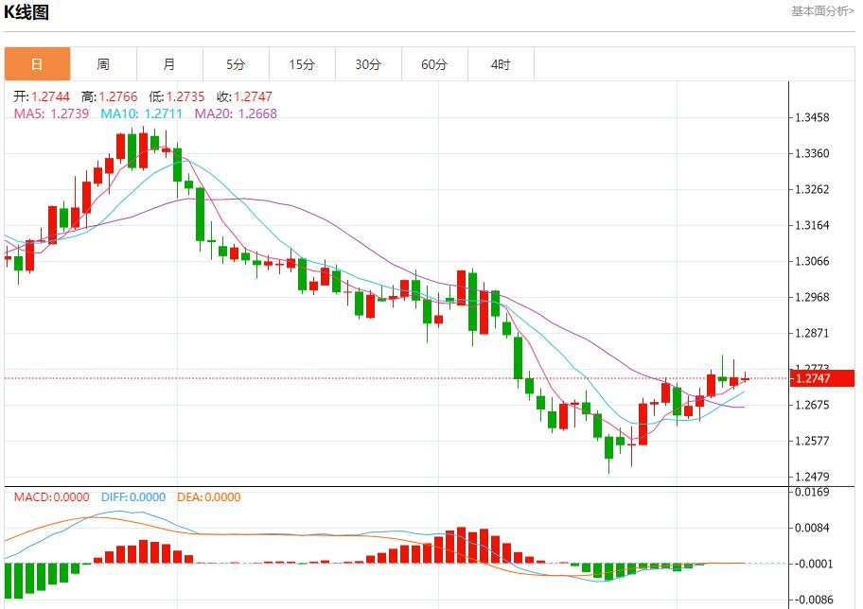Click the highlighted 日 daily tab
The image size is (863, 609).
pyautogui.click(x=37, y=63)
